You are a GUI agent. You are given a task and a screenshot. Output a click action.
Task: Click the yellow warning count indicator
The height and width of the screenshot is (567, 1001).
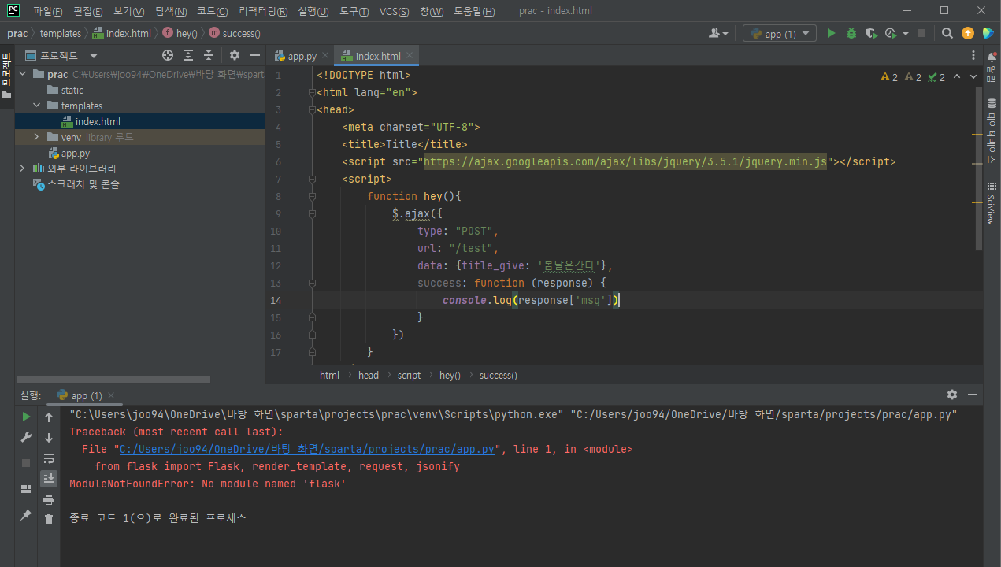point(889,77)
